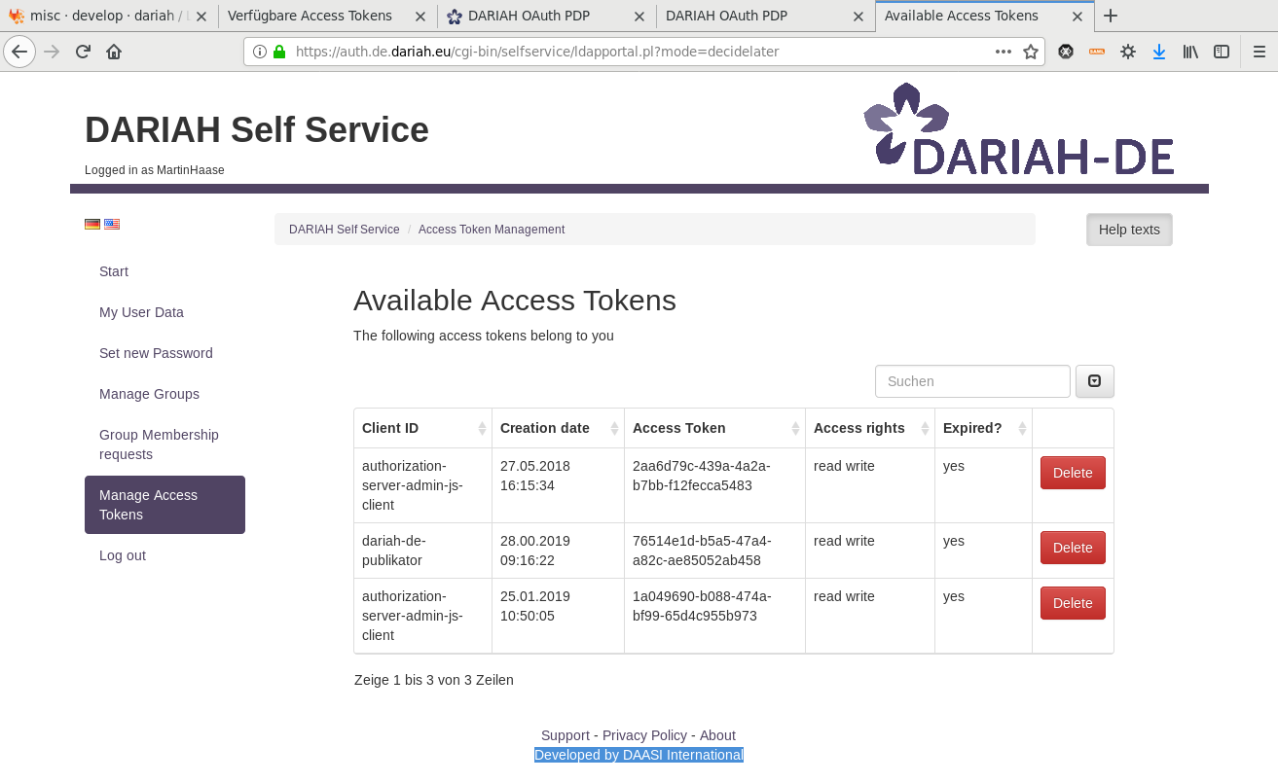This screenshot has width=1278, height=783.
Task: Delete token 2aa6d79c-439a-4a2a
Action: click(x=1073, y=473)
